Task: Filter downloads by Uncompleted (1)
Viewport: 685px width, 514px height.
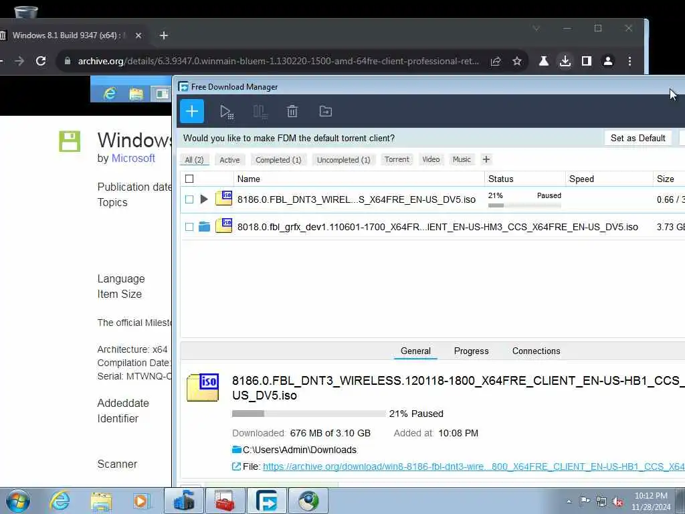Action: pos(344,160)
